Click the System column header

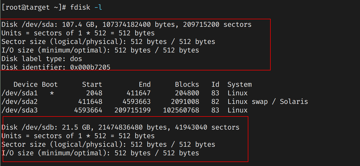pos(239,85)
